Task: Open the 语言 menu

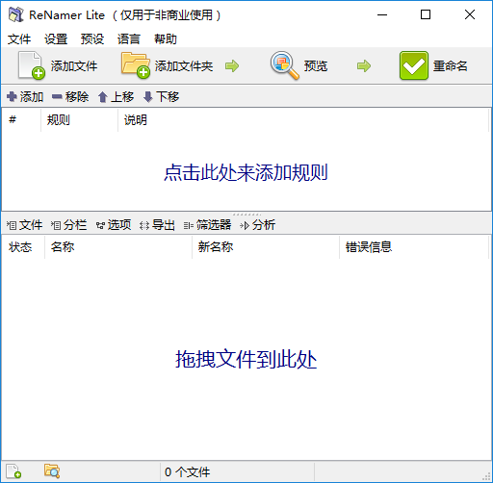Action: (129, 39)
